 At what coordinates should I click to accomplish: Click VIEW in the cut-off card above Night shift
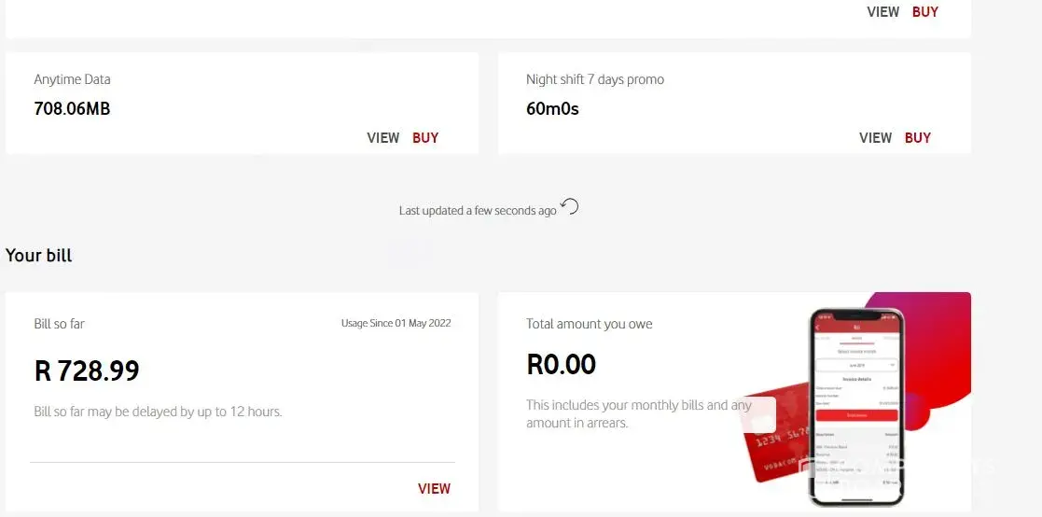(882, 12)
